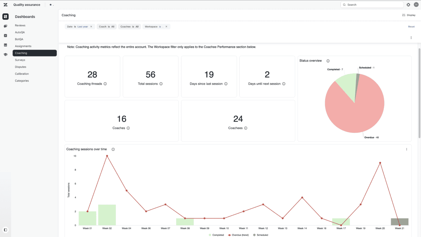Collapse sidebar with the bottom-left panel icon

coord(5,230)
